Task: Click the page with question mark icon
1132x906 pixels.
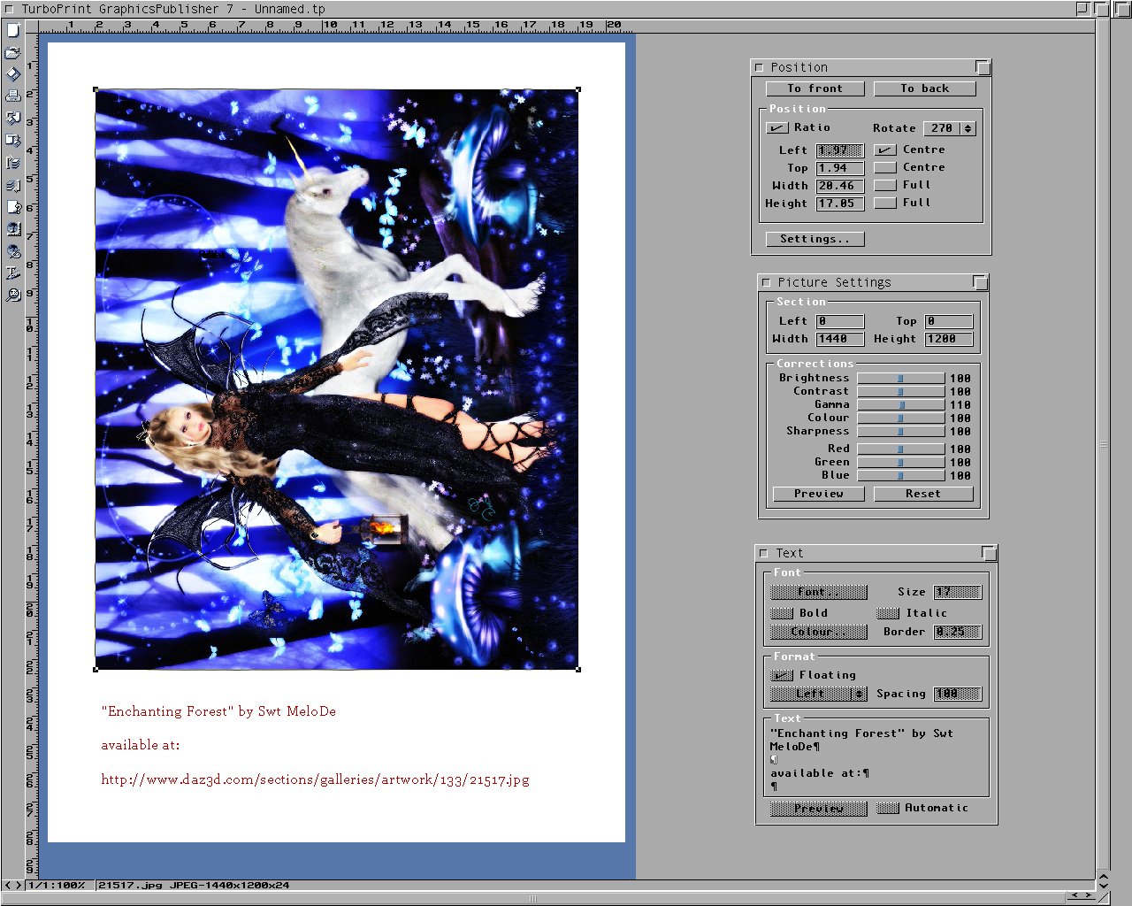Action: tap(13, 207)
